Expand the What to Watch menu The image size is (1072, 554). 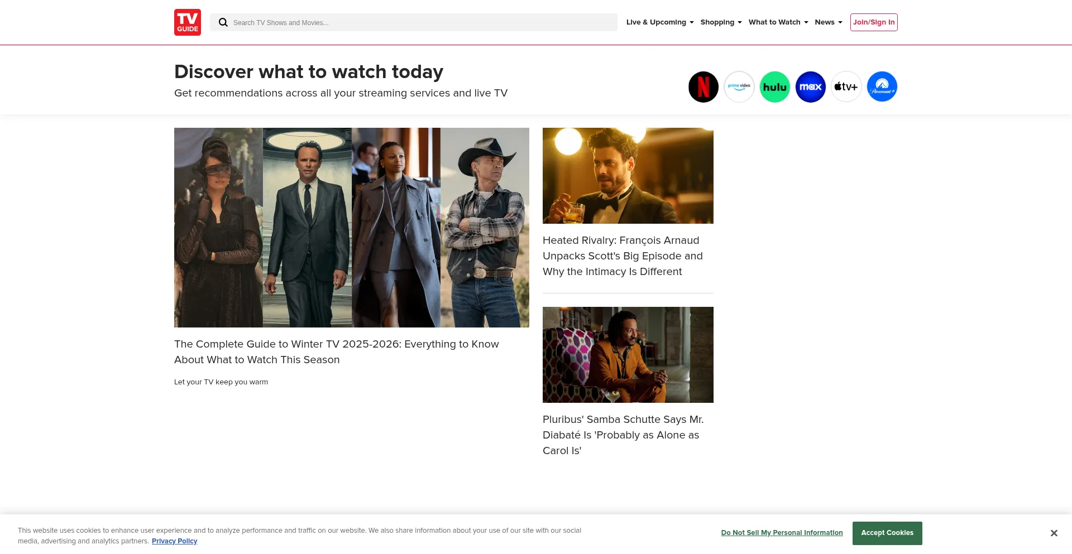[778, 22]
